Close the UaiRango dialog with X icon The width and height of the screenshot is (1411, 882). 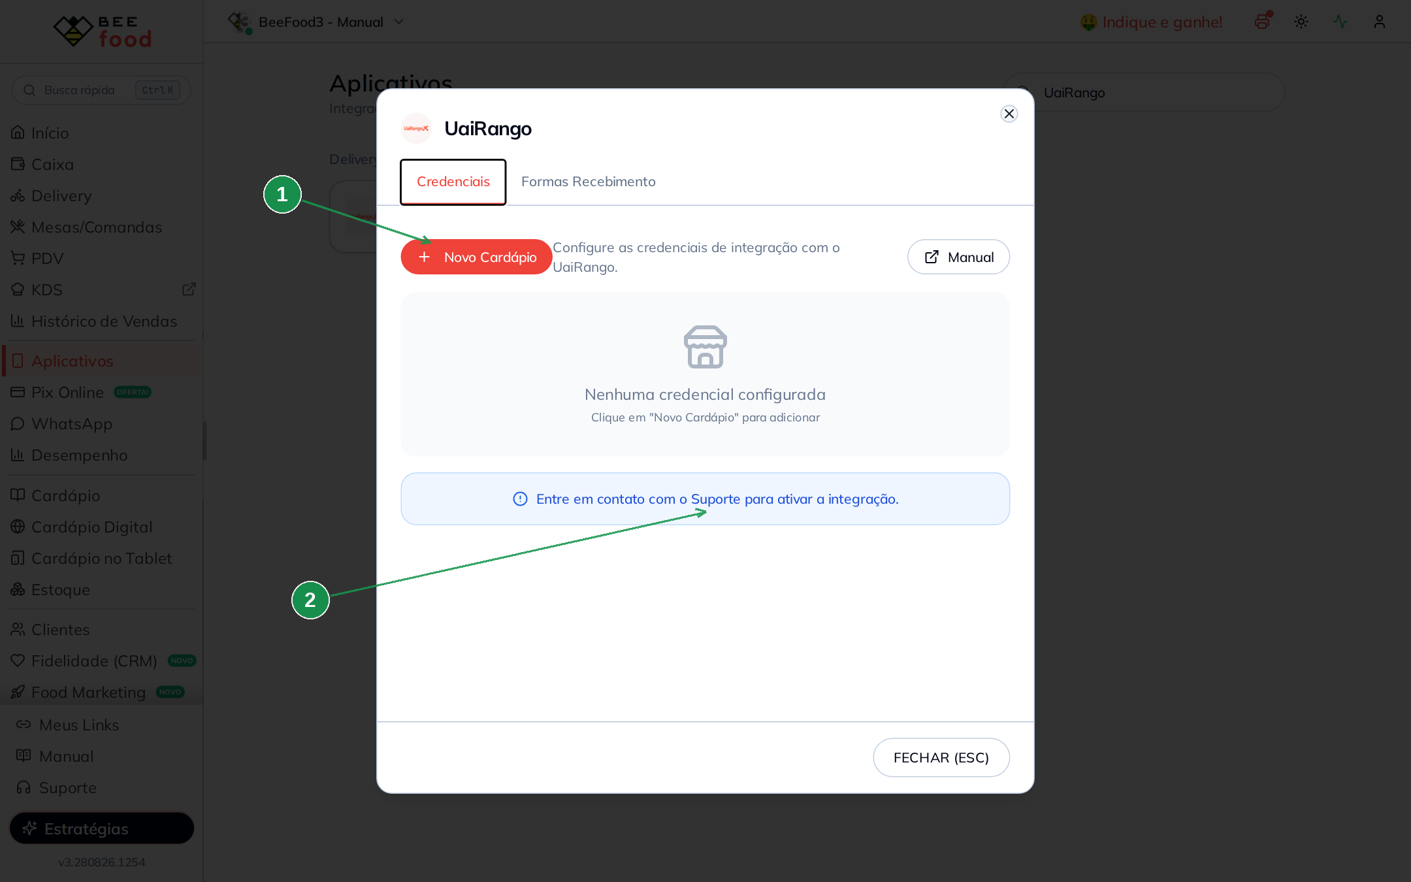click(1009, 114)
